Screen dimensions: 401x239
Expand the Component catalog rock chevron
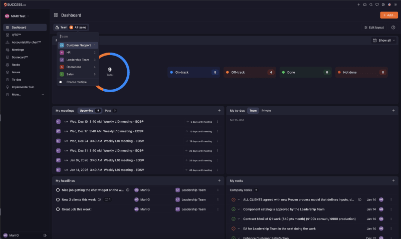pos(239,209)
